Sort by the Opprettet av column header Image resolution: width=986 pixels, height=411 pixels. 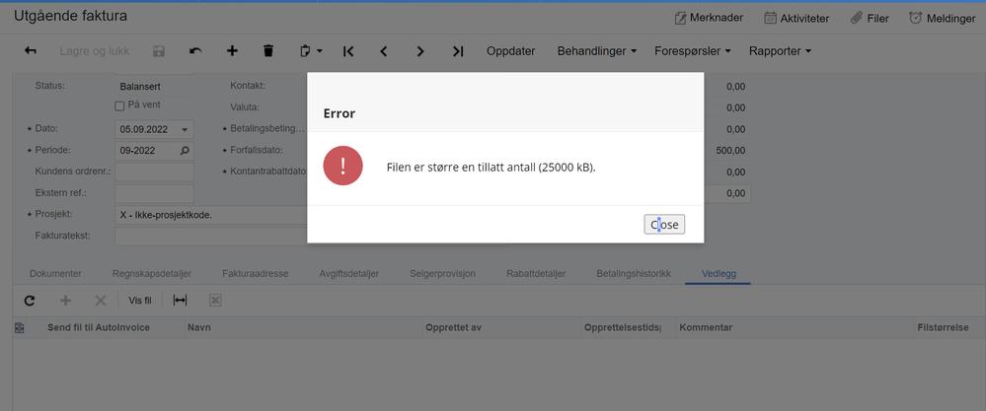point(453,327)
